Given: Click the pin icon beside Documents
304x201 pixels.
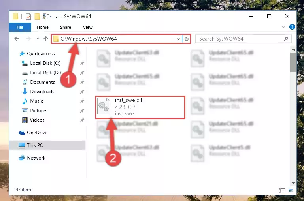Looking at the screenshot, I should pyautogui.click(x=82, y=82).
